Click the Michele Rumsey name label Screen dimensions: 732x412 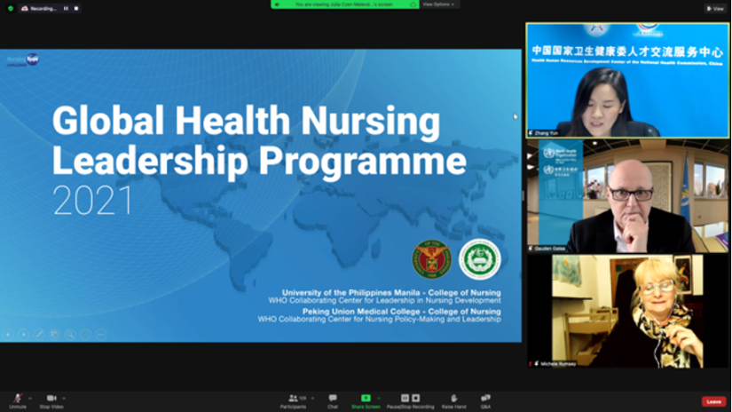(558, 363)
